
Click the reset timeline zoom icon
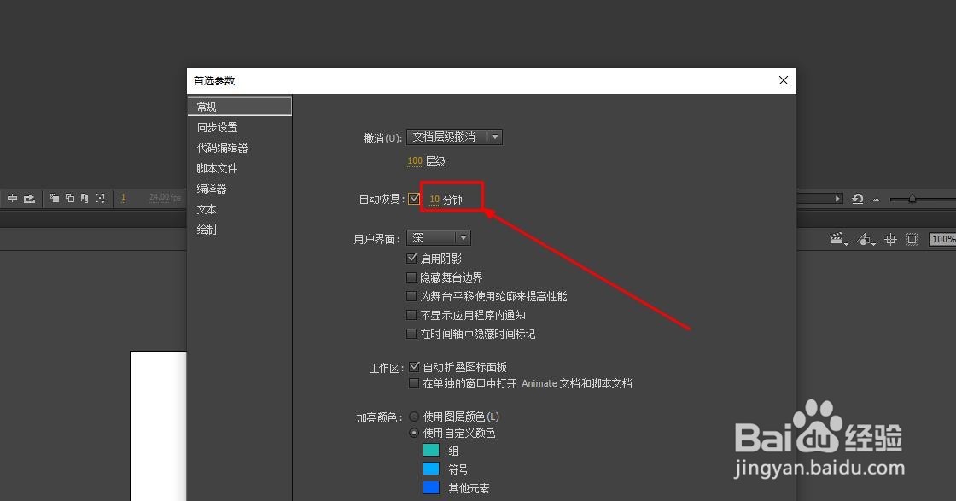tap(858, 199)
